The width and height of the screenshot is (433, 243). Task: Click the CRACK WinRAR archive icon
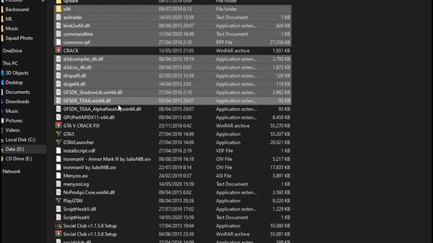[58, 51]
